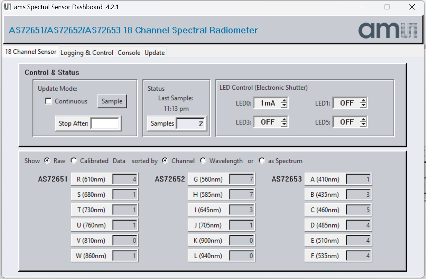This screenshot has height=279, width=426.
Task: Click the C (460nm) channel button
Action: [325, 210]
